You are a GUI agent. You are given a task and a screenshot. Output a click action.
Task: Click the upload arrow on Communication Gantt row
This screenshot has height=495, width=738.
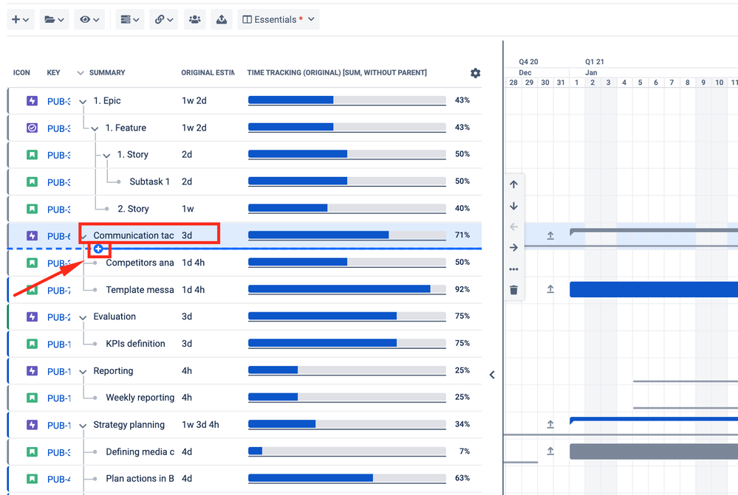coord(550,235)
